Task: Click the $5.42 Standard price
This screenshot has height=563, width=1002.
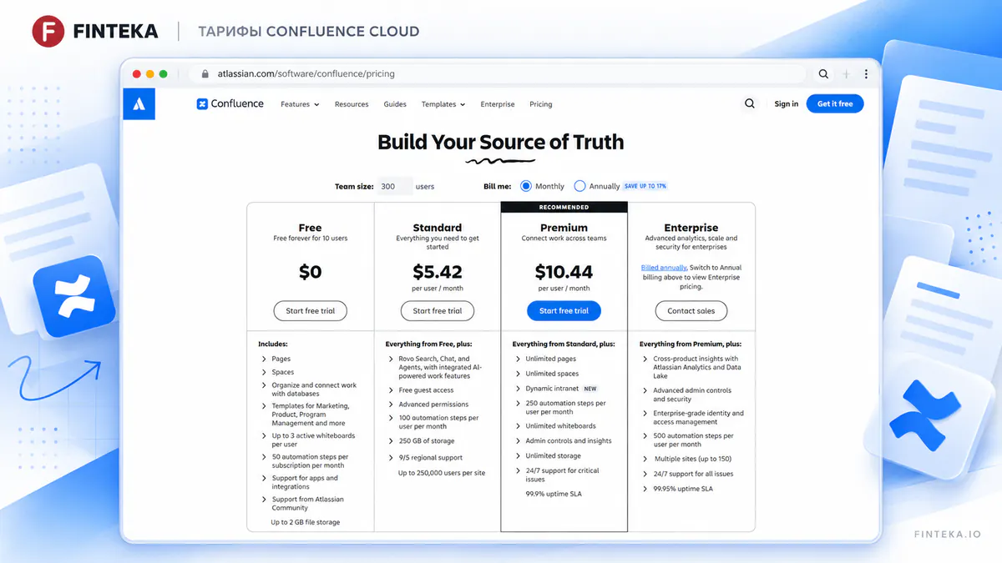Action: click(x=438, y=271)
